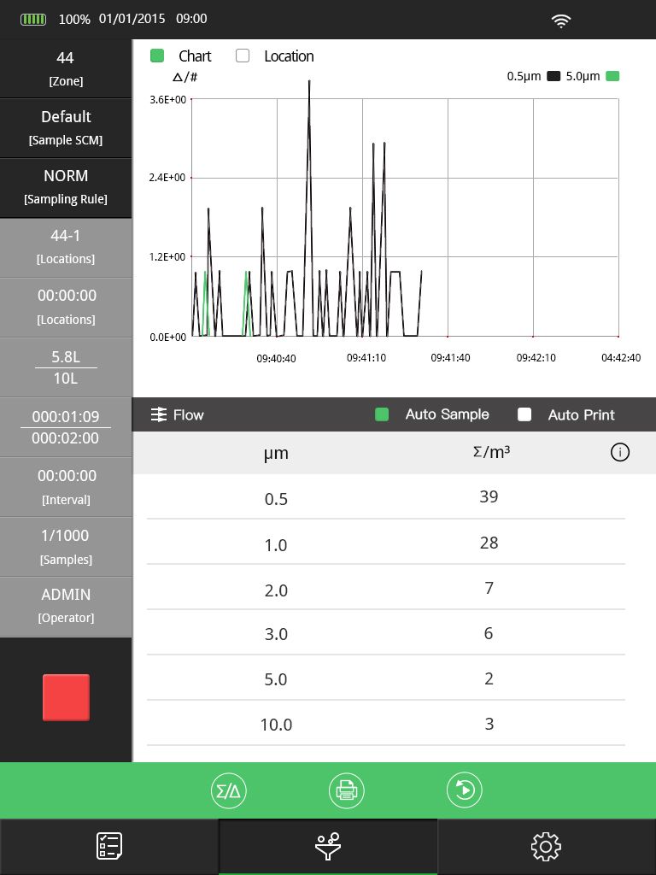Viewport: 656px width, 875px height.
Task: Click the Wi-Fi status icon
Action: pos(561,20)
